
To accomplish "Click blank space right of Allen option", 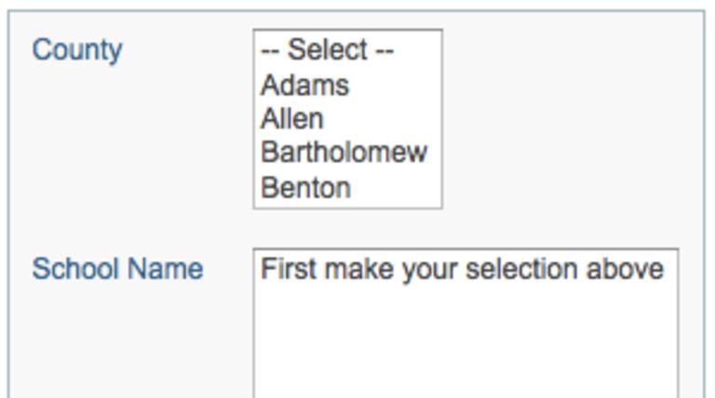I will [x=382, y=119].
